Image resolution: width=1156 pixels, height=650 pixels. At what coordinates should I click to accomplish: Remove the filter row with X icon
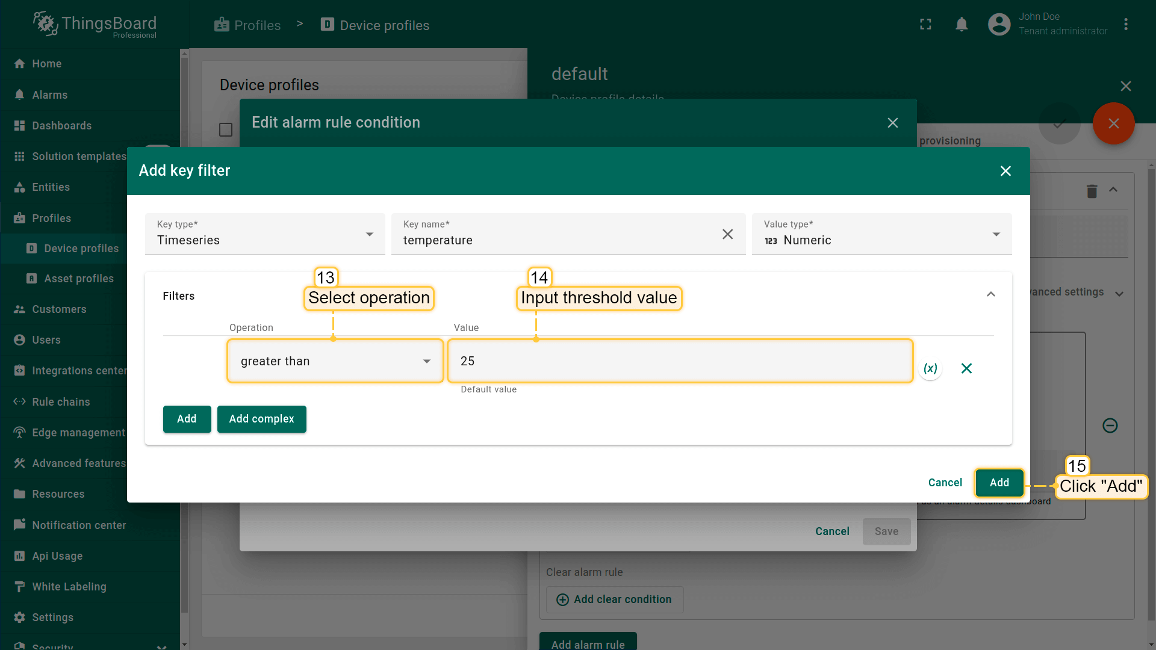pyautogui.click(x=966, y=368)
